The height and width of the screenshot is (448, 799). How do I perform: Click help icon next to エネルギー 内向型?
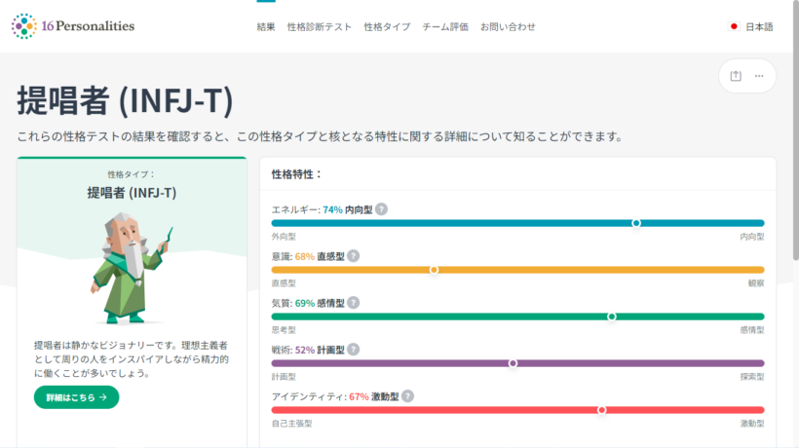[382, 209]
